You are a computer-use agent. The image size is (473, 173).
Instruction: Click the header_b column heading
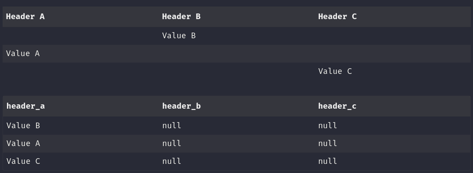[x=181, y=106]
